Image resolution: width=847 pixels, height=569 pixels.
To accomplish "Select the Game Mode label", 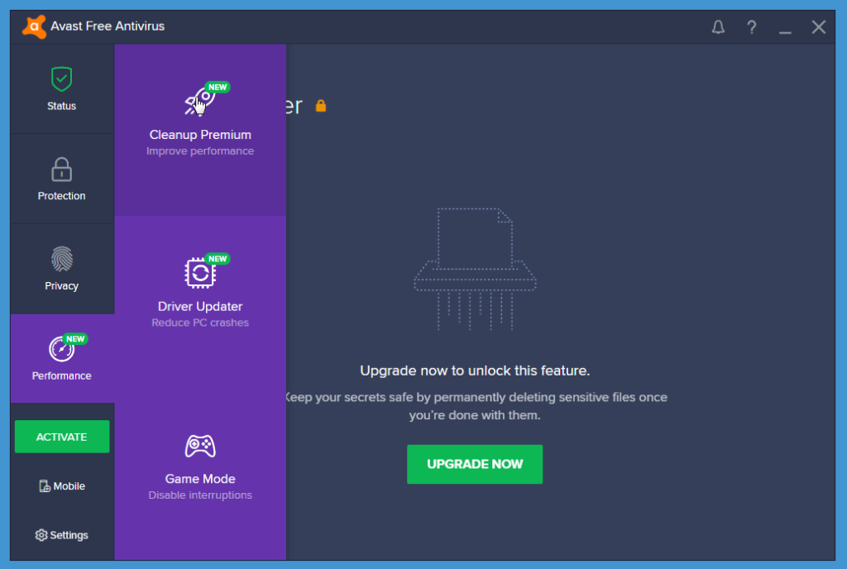I will (x=200, y=479).
